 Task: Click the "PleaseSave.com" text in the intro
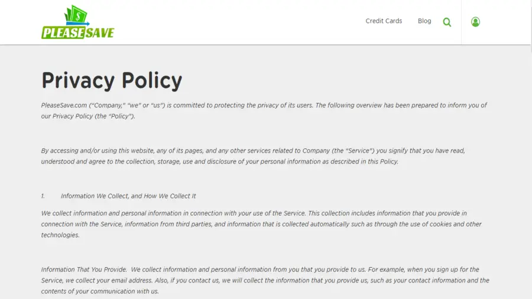[64, 106]
